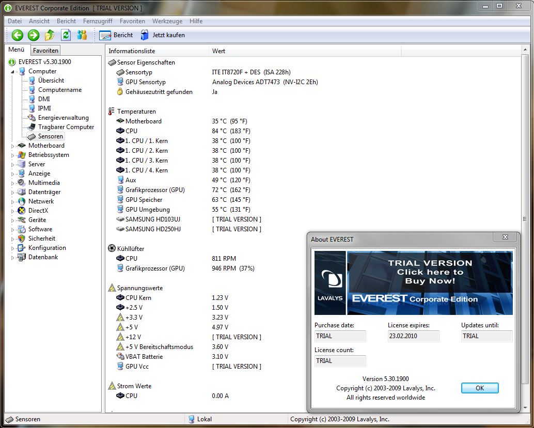Select Übersicht in the tree

coord(51,81)
